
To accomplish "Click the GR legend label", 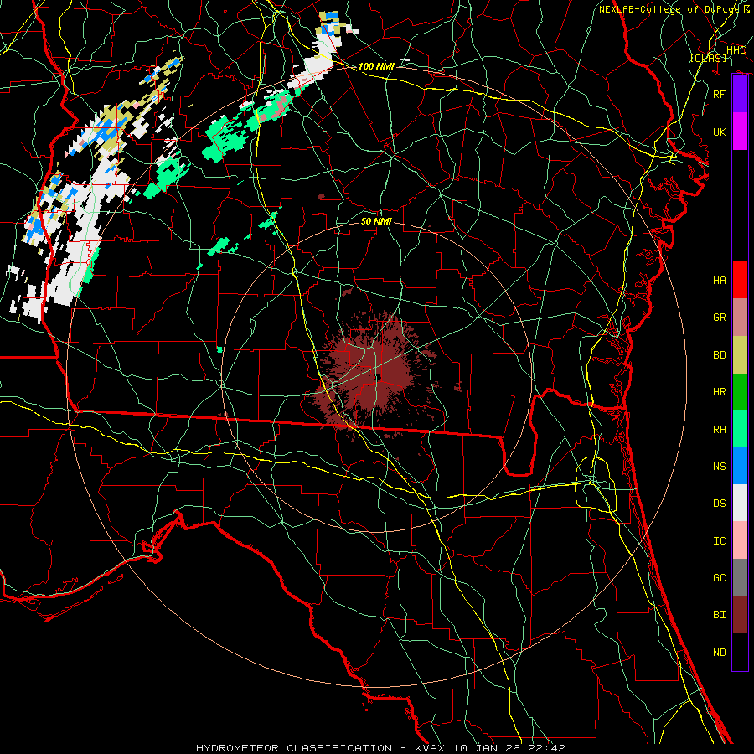I will click(x=720, y=318).
